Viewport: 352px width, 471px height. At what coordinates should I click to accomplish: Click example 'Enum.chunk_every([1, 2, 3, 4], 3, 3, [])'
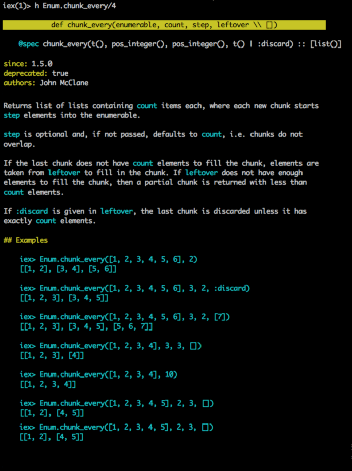pyautogui.click(x=120, y=346)
